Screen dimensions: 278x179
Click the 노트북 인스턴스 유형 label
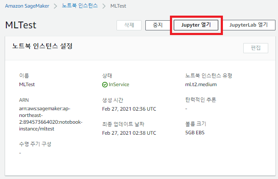point(208,76)
